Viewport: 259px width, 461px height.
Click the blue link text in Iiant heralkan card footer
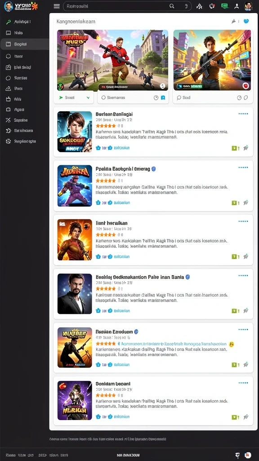point(121,257)
